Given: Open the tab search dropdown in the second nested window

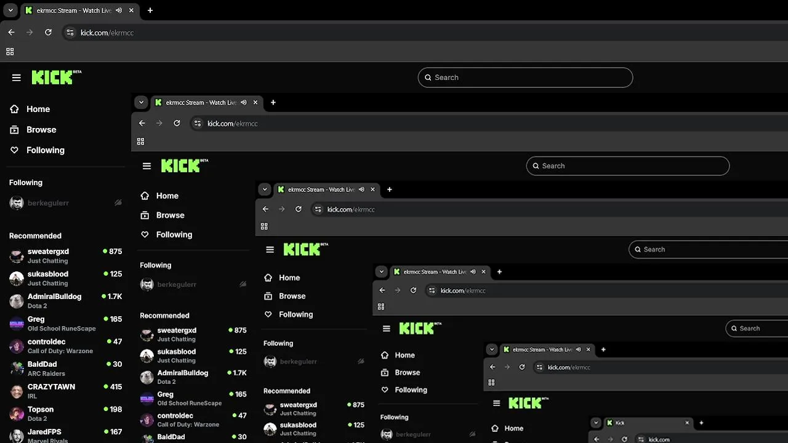Looking at the screenshot, I should 141,103.
